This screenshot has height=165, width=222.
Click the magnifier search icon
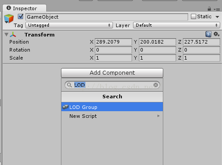[69, 85]
